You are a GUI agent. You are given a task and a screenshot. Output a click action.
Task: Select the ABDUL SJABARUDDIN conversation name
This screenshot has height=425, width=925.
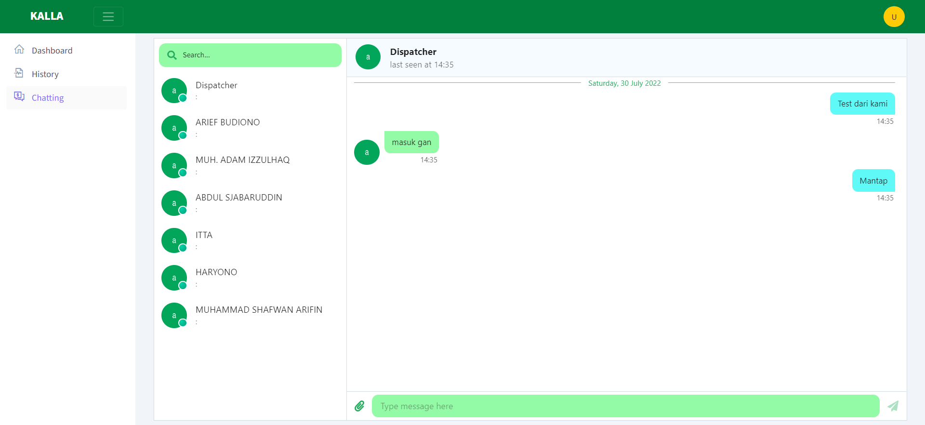point(238,198)
